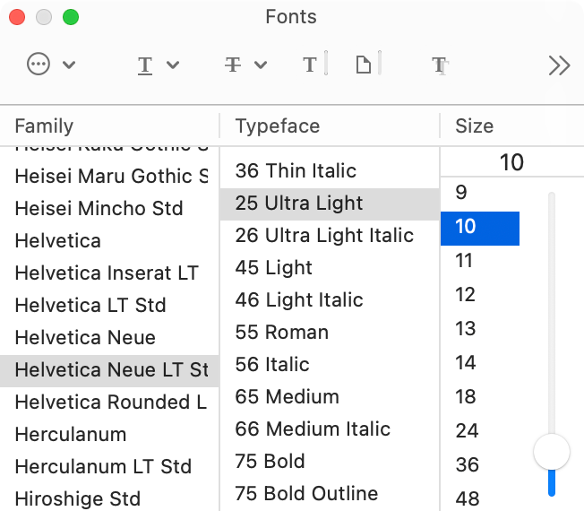The image size is (584, 511).
Task: Click the text underline T icon
Action: pyautogui.click(x=145, y=65)
